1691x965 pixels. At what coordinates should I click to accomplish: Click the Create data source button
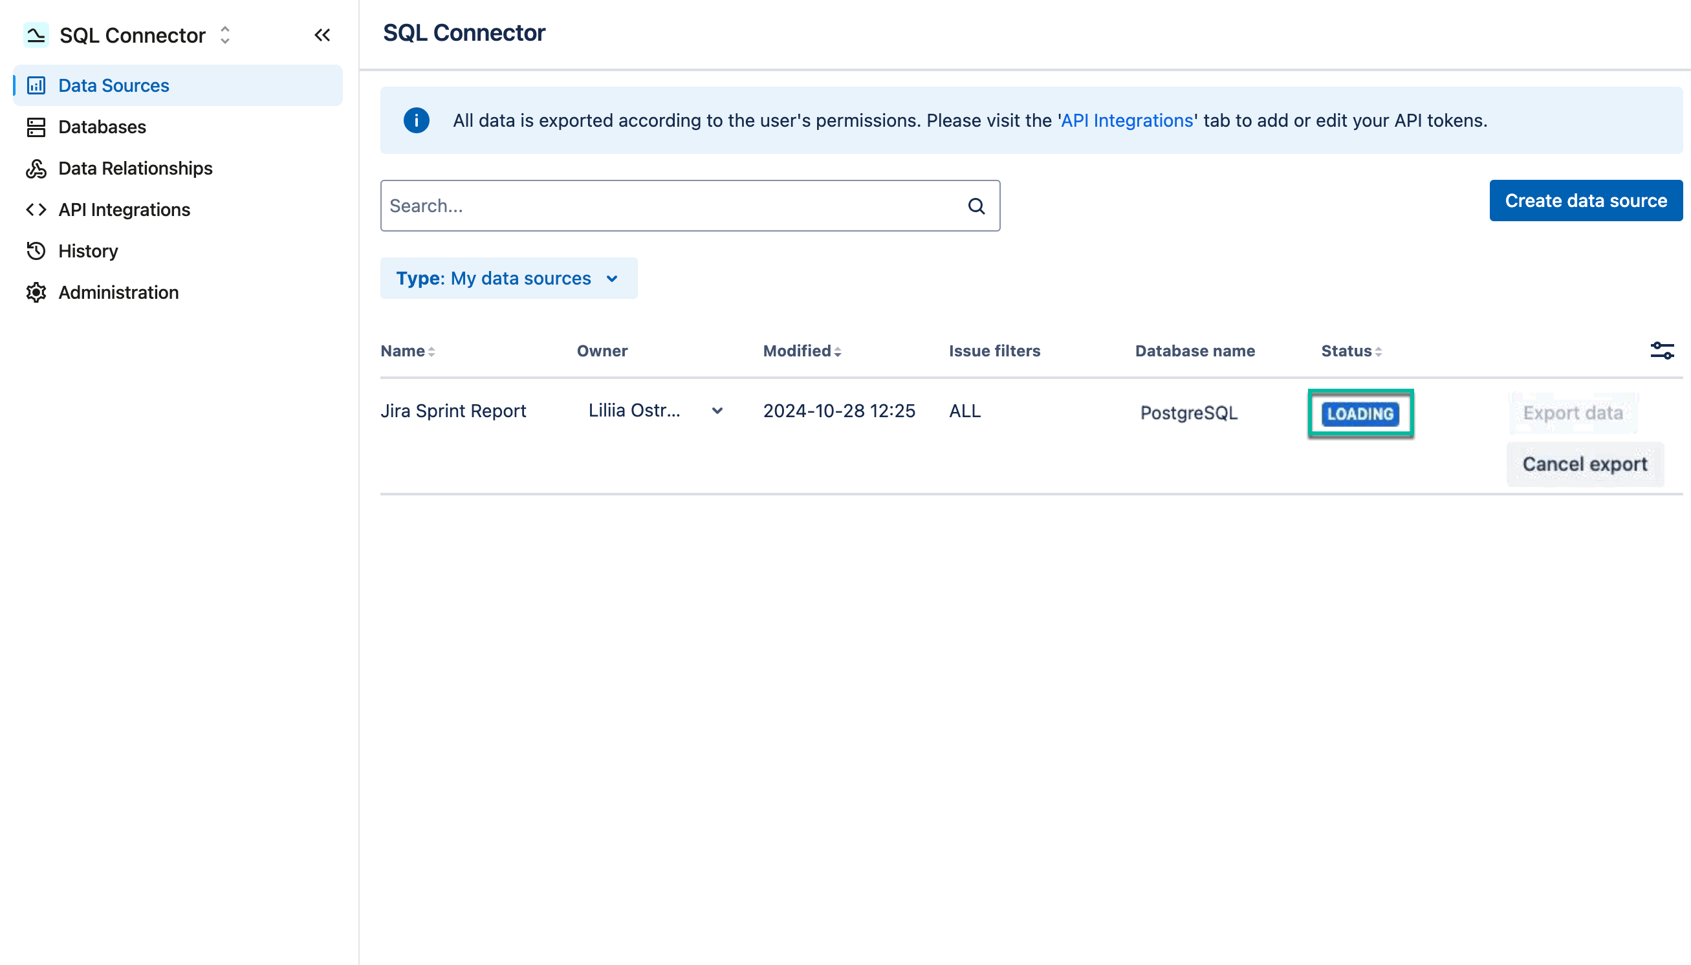click(x=1586, y=200)
